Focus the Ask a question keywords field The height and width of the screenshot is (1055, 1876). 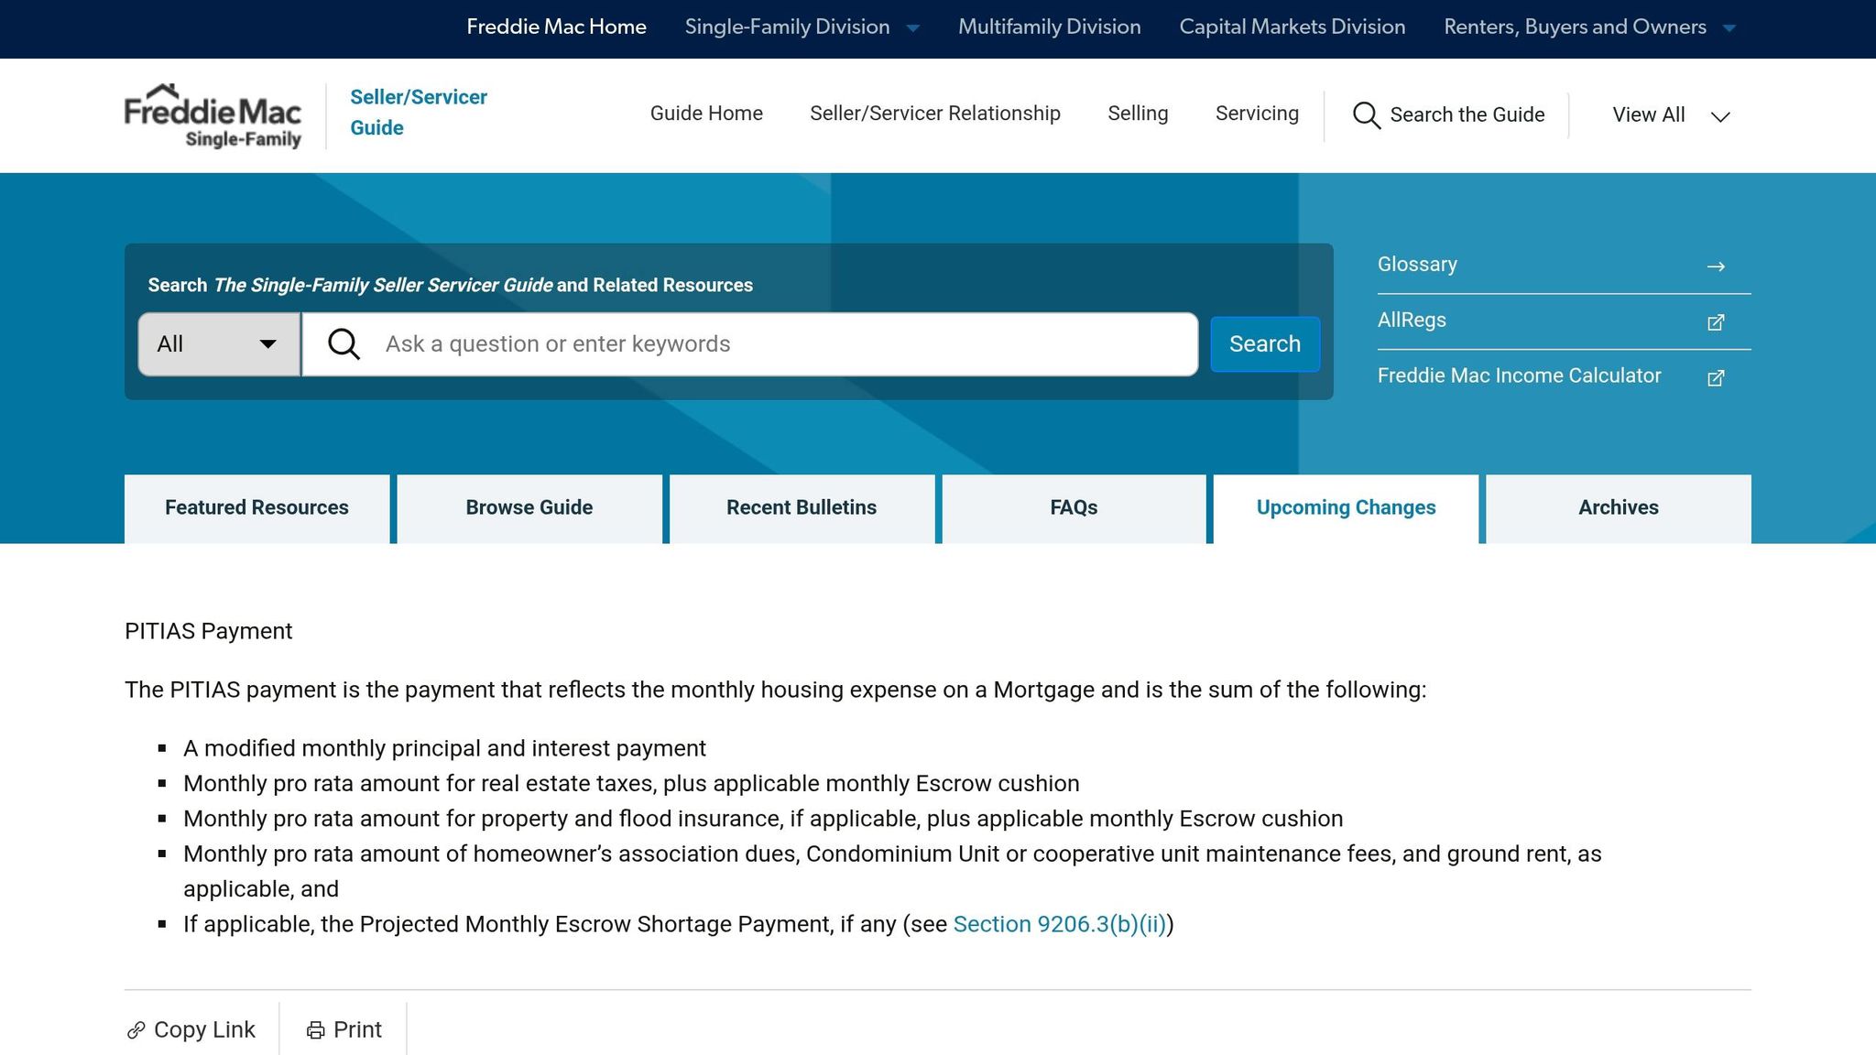pos(749,344)
